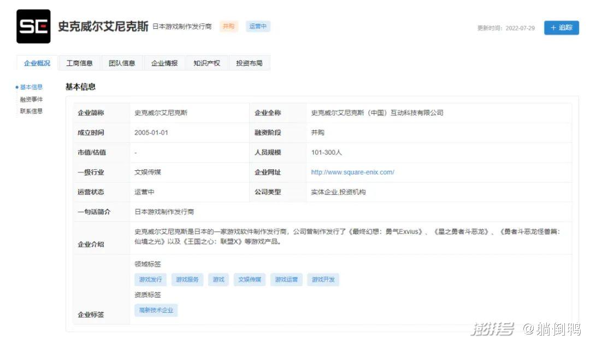
Task: Click the 游戏发行 domain tag
Action: pyautogui.click(x=150, y=279)
